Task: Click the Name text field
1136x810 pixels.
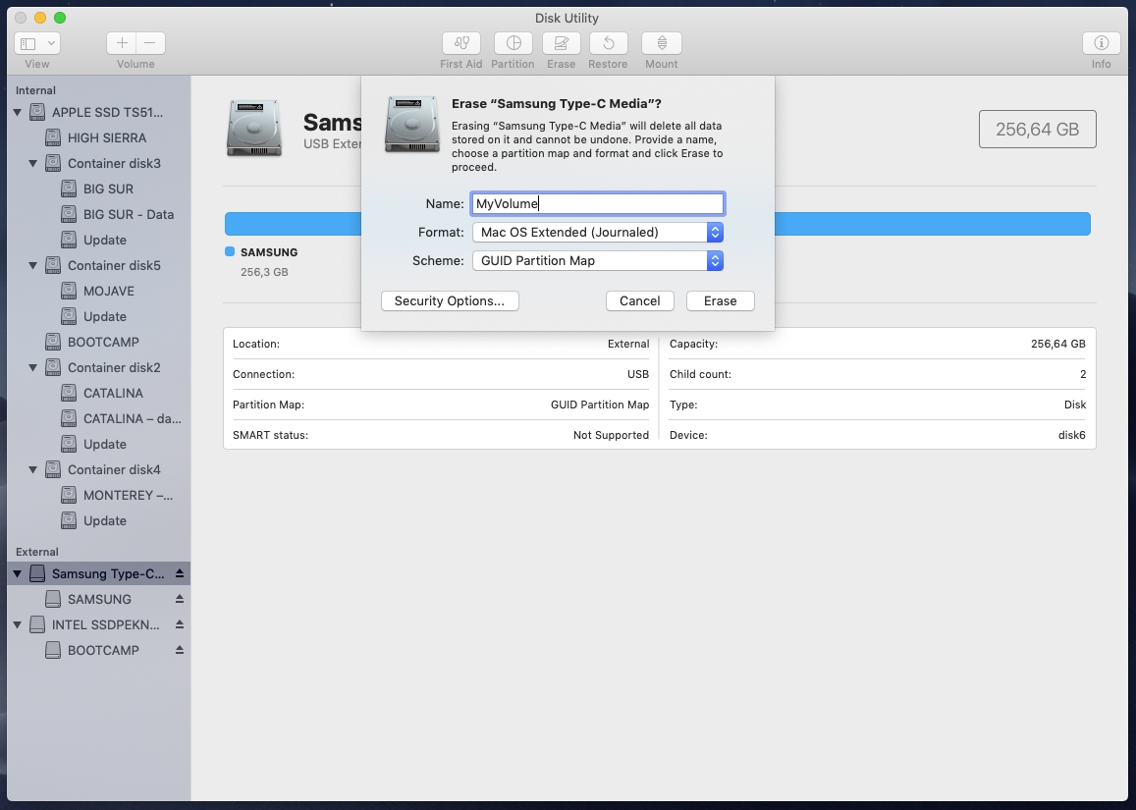Action: (598, 203)
